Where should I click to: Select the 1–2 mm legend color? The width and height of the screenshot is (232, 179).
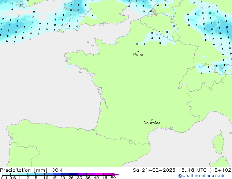coord(23,174)
